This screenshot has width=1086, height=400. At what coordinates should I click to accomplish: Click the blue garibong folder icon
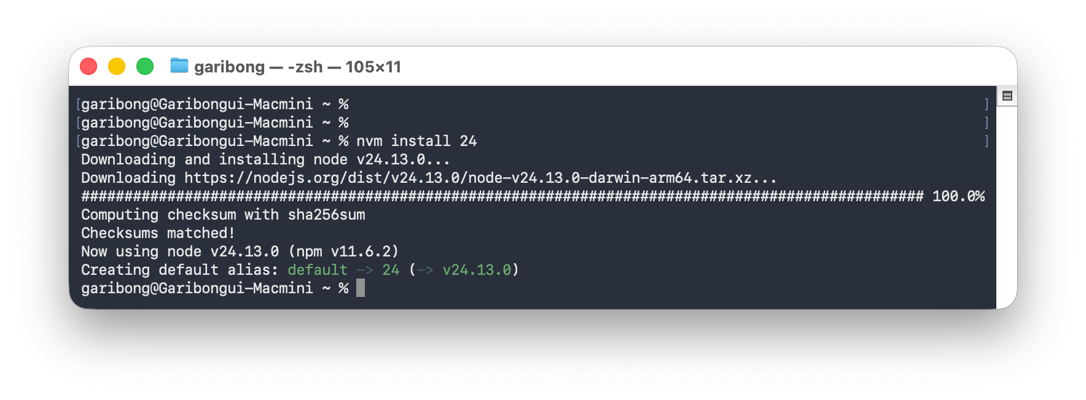point(179,65)
